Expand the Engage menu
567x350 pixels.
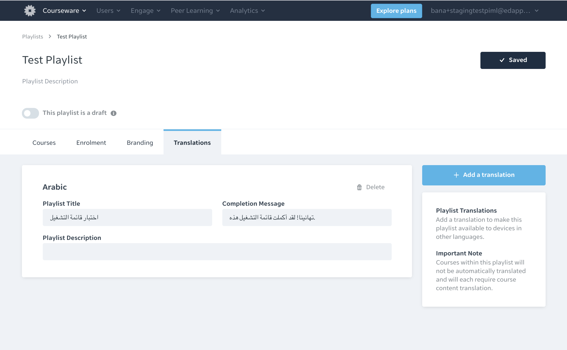[145, 11]
